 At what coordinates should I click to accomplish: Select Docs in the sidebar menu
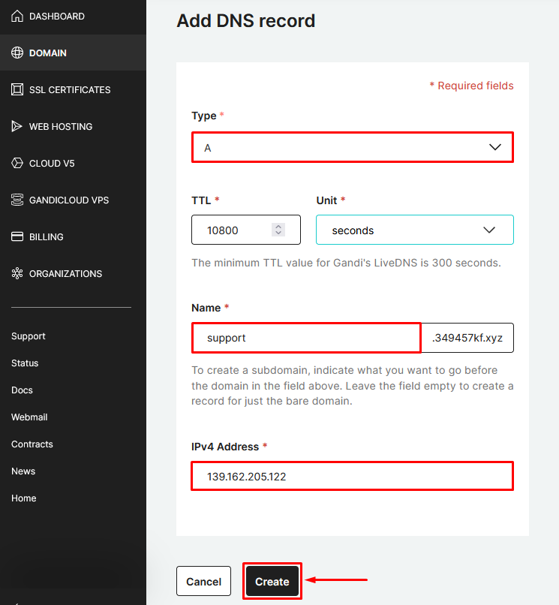[22, 390]
